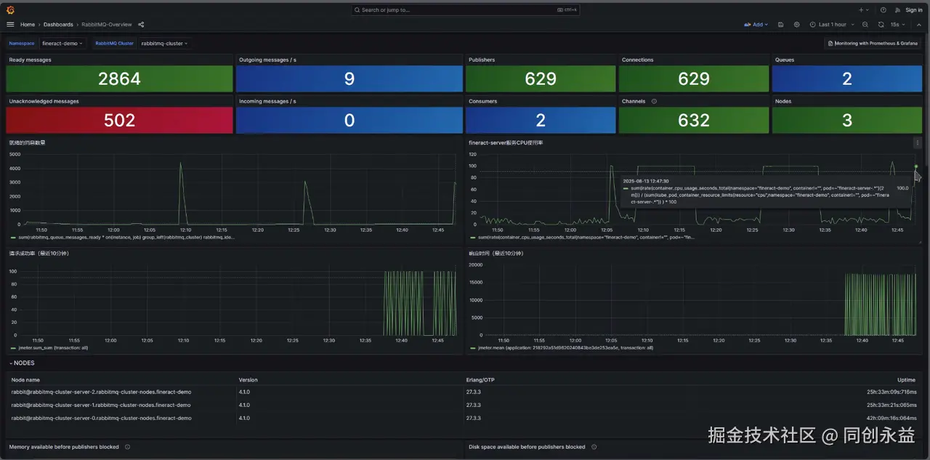Open the fineract-server CPU panel menu

click(x=918, y=143)
